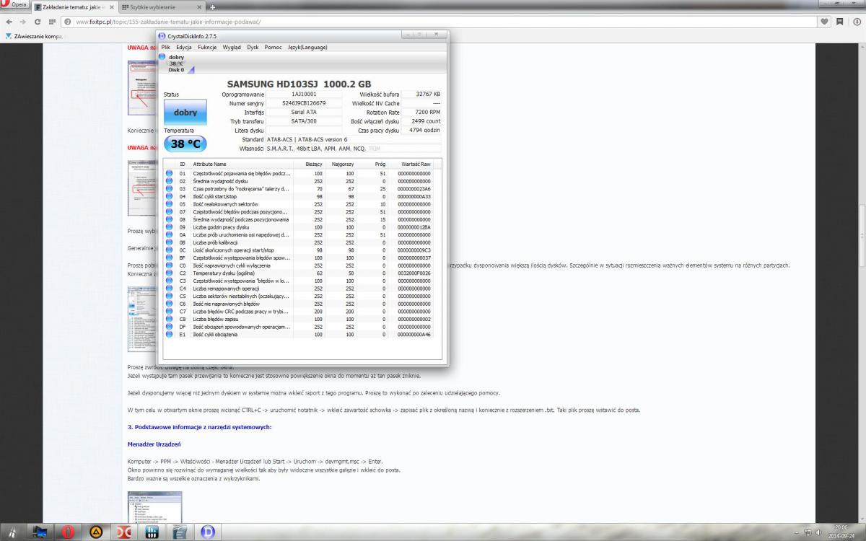
Task: Open CrystalDiskInfo taskbar icon
Action: pyautogui.click(x=208, y=532)
